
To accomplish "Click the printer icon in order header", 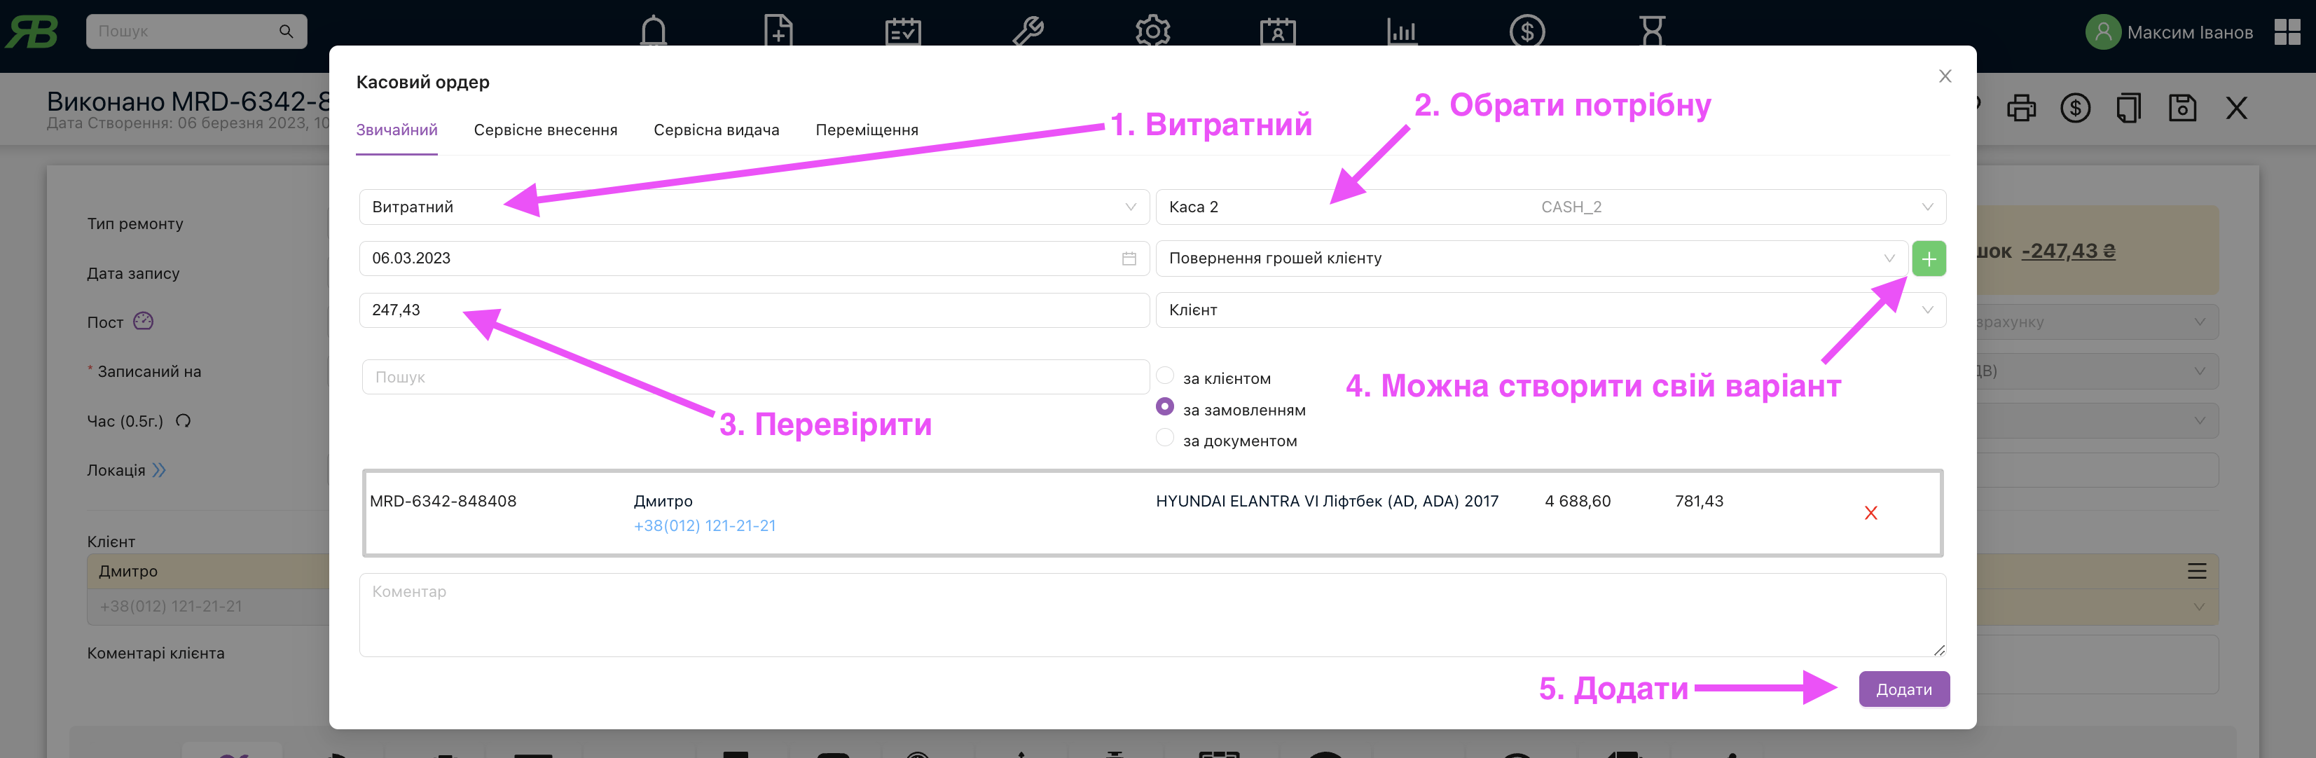I will pyautogui.click(x=2021, y=109).
